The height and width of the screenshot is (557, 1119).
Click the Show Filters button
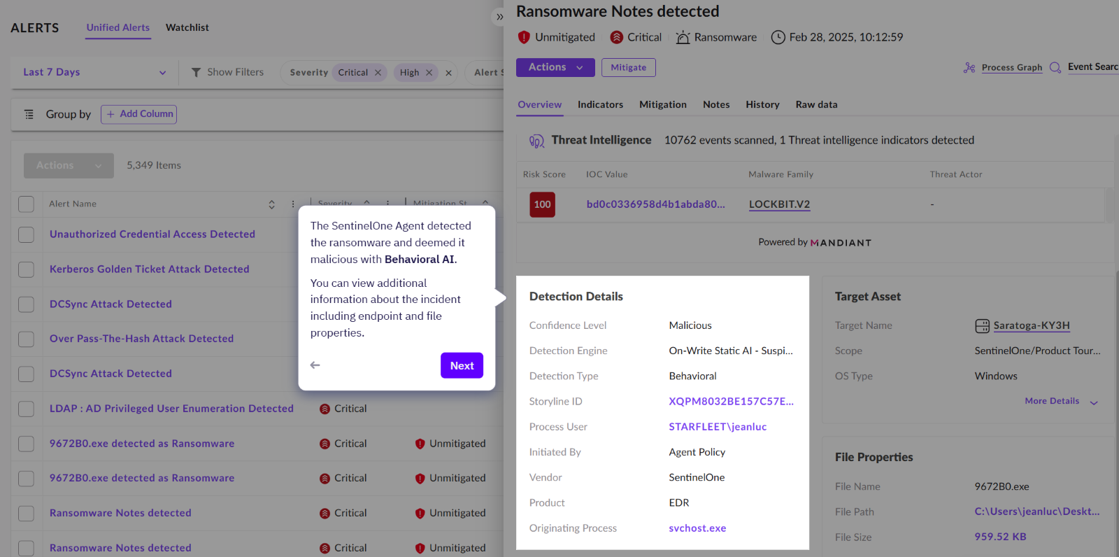[227, 72]
